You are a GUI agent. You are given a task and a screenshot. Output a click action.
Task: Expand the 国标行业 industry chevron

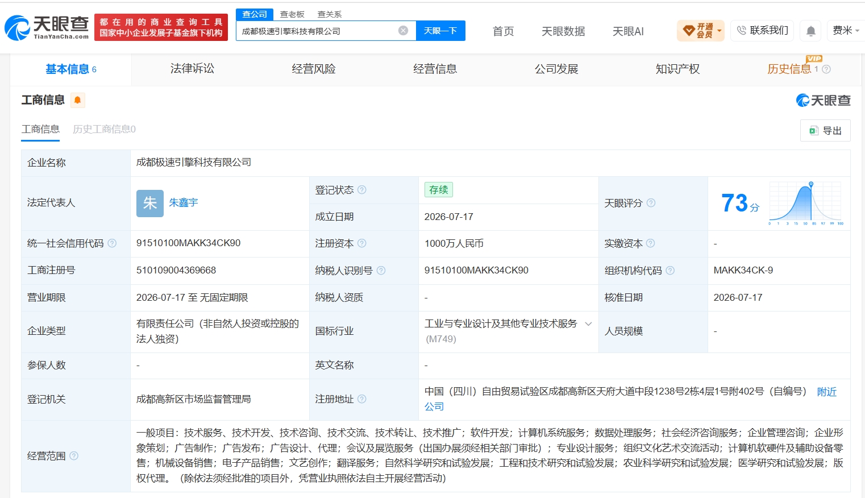pyautogui.click(x=588, y=324)
